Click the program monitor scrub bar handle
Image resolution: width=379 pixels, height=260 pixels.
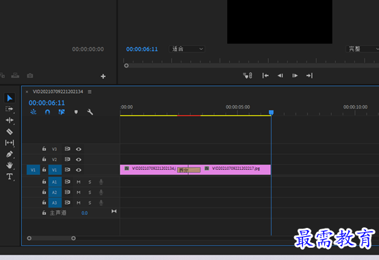(126, 66)
